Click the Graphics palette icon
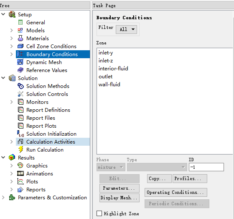The width and height of the screenshot is (234, 219). point(20,165)
